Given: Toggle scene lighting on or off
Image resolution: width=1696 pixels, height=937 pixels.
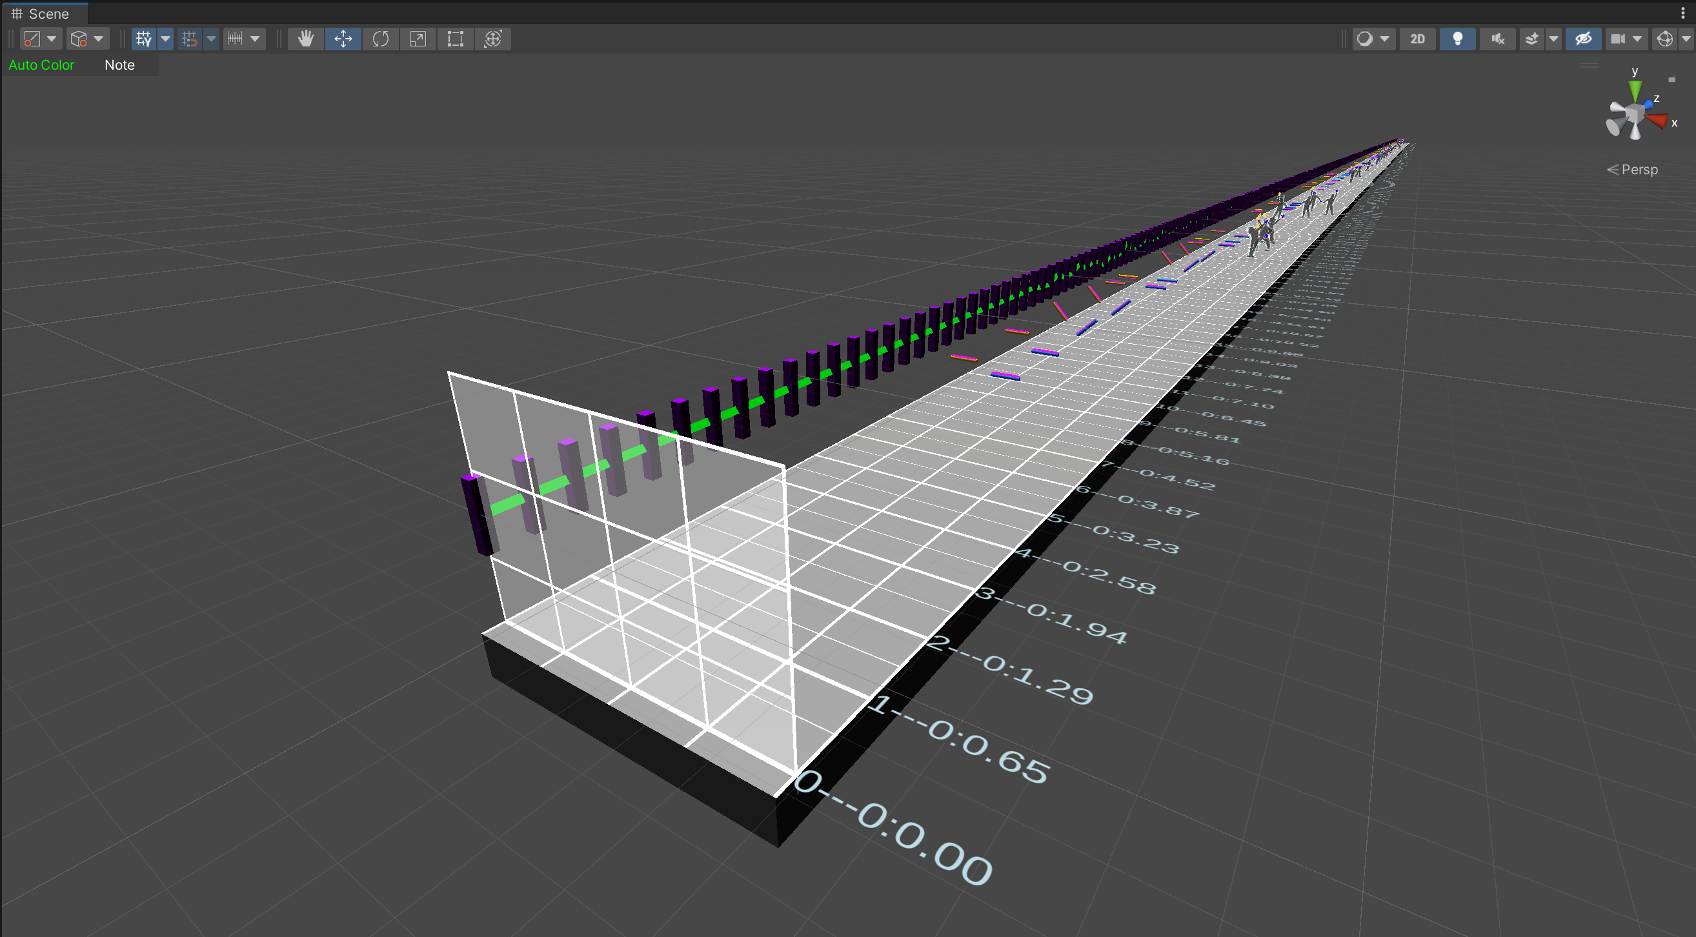Looking at the screenshot, I should point(1458,39).
